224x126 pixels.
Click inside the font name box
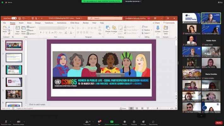pyautogui.click(x=49, y=28)
